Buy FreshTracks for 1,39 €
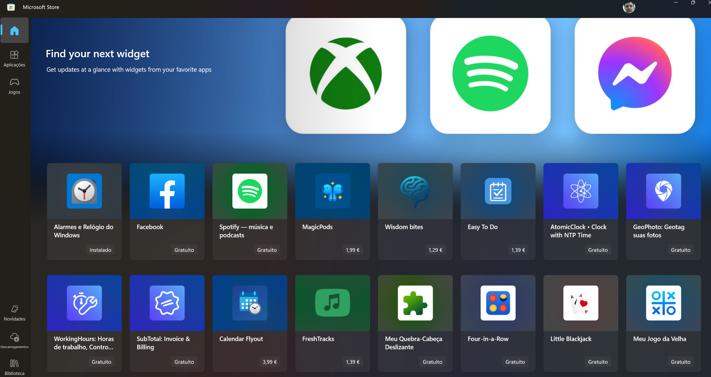Screen dimensions: 711x377 coord(352,362)
